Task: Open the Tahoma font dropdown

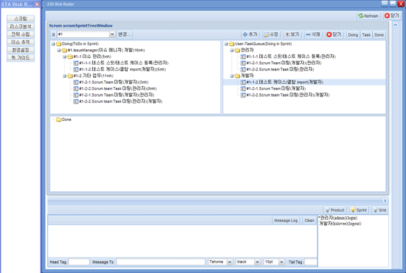Action: click(230, 262)
